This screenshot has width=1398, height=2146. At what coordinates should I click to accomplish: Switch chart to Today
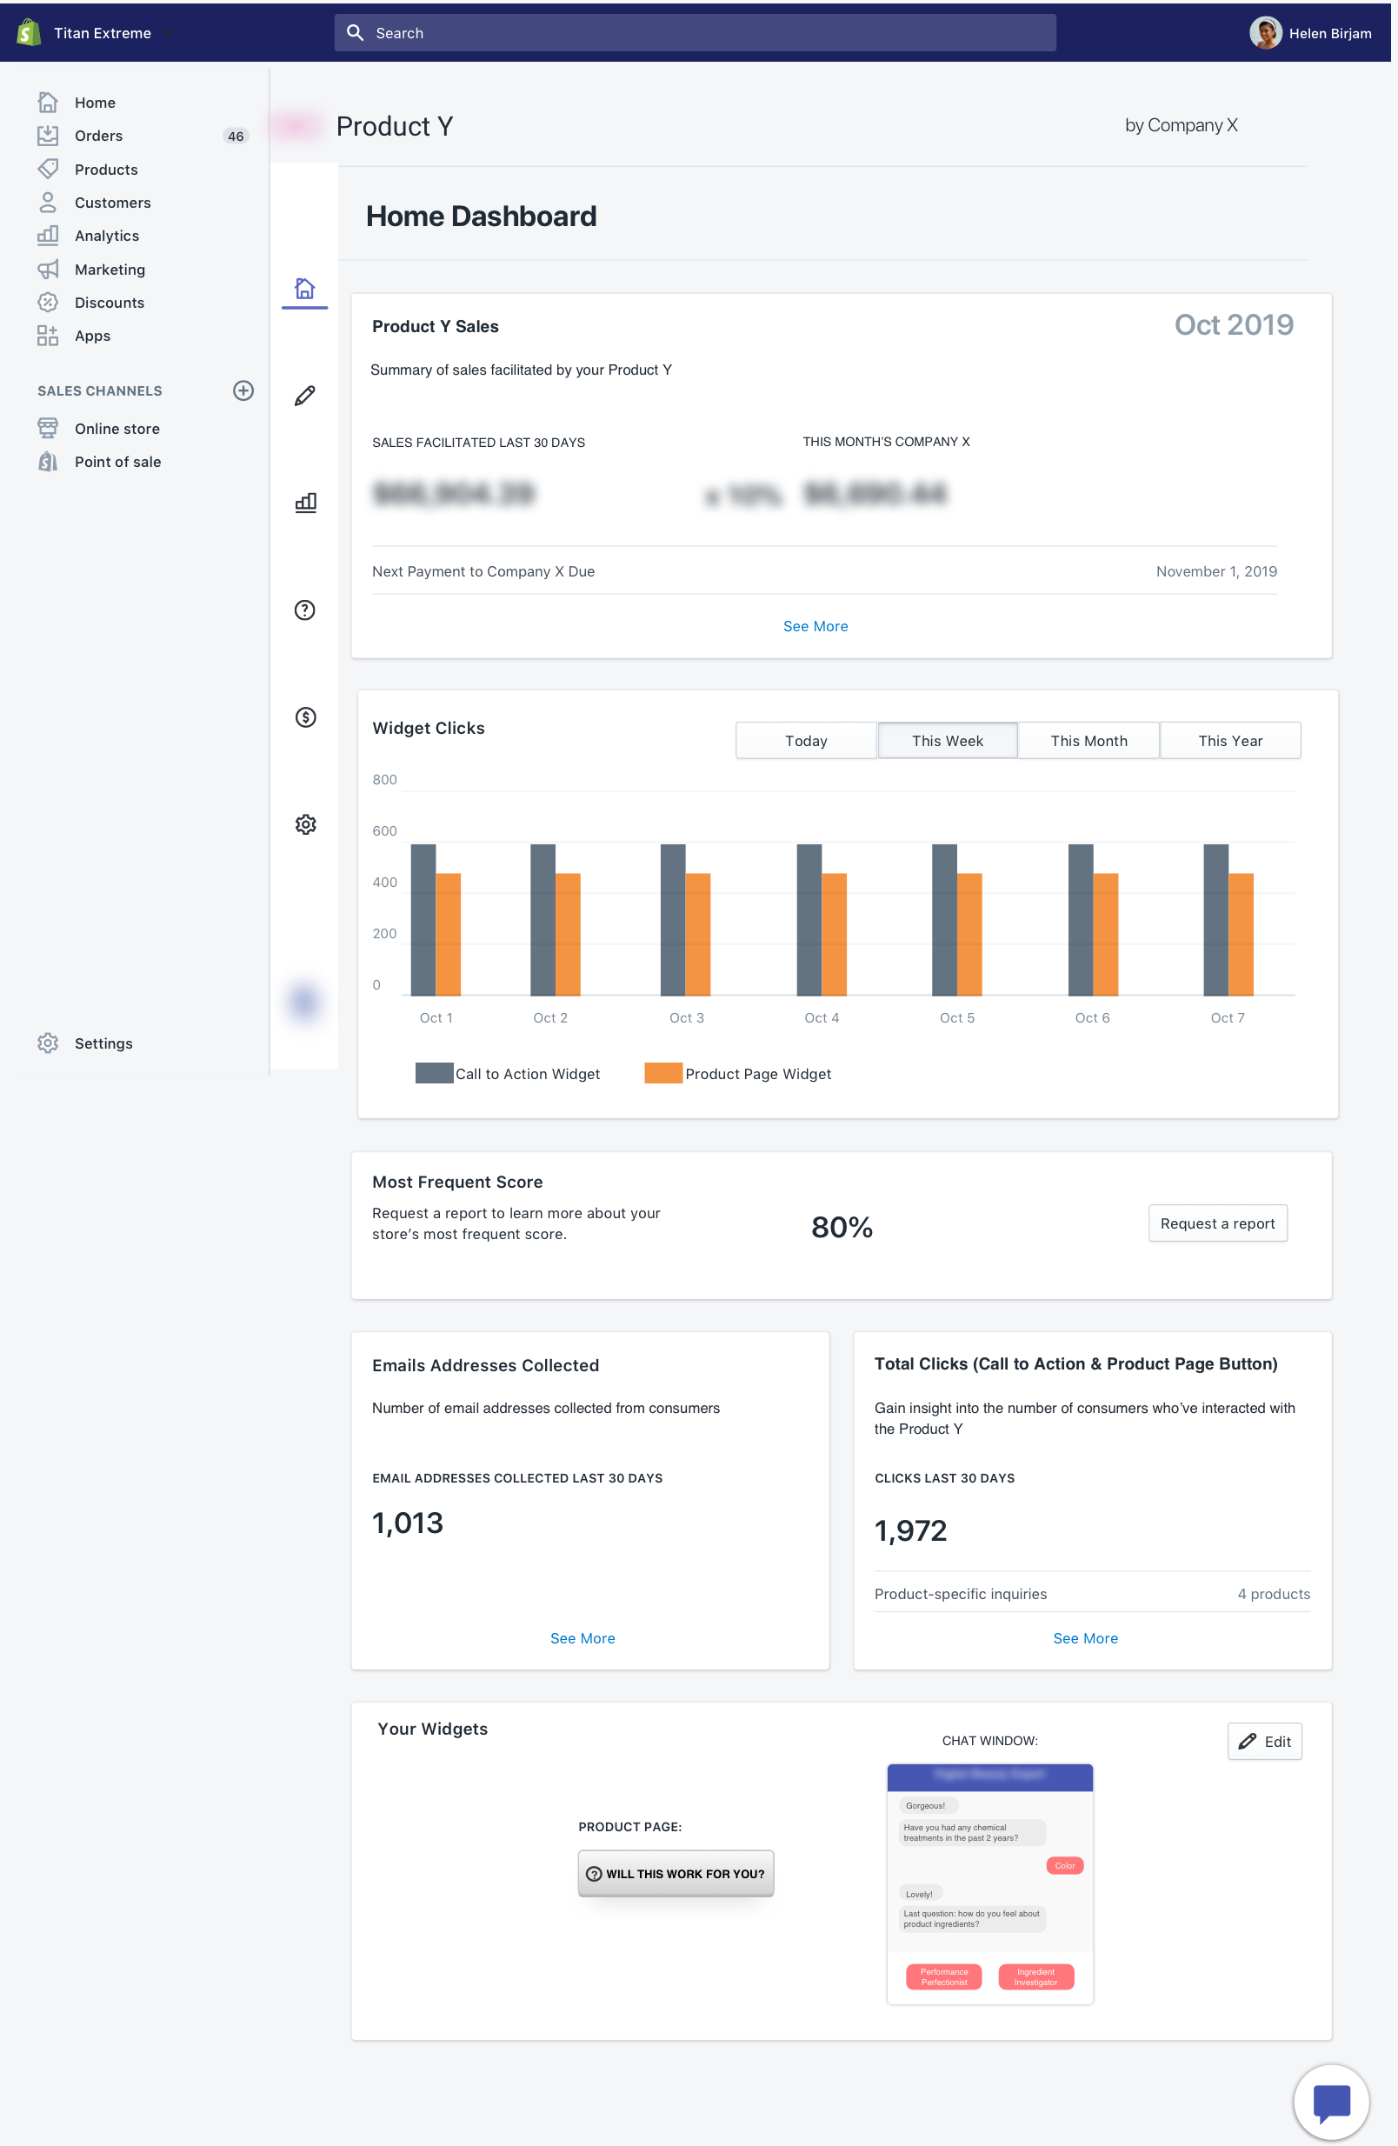[x=806, y=740]
